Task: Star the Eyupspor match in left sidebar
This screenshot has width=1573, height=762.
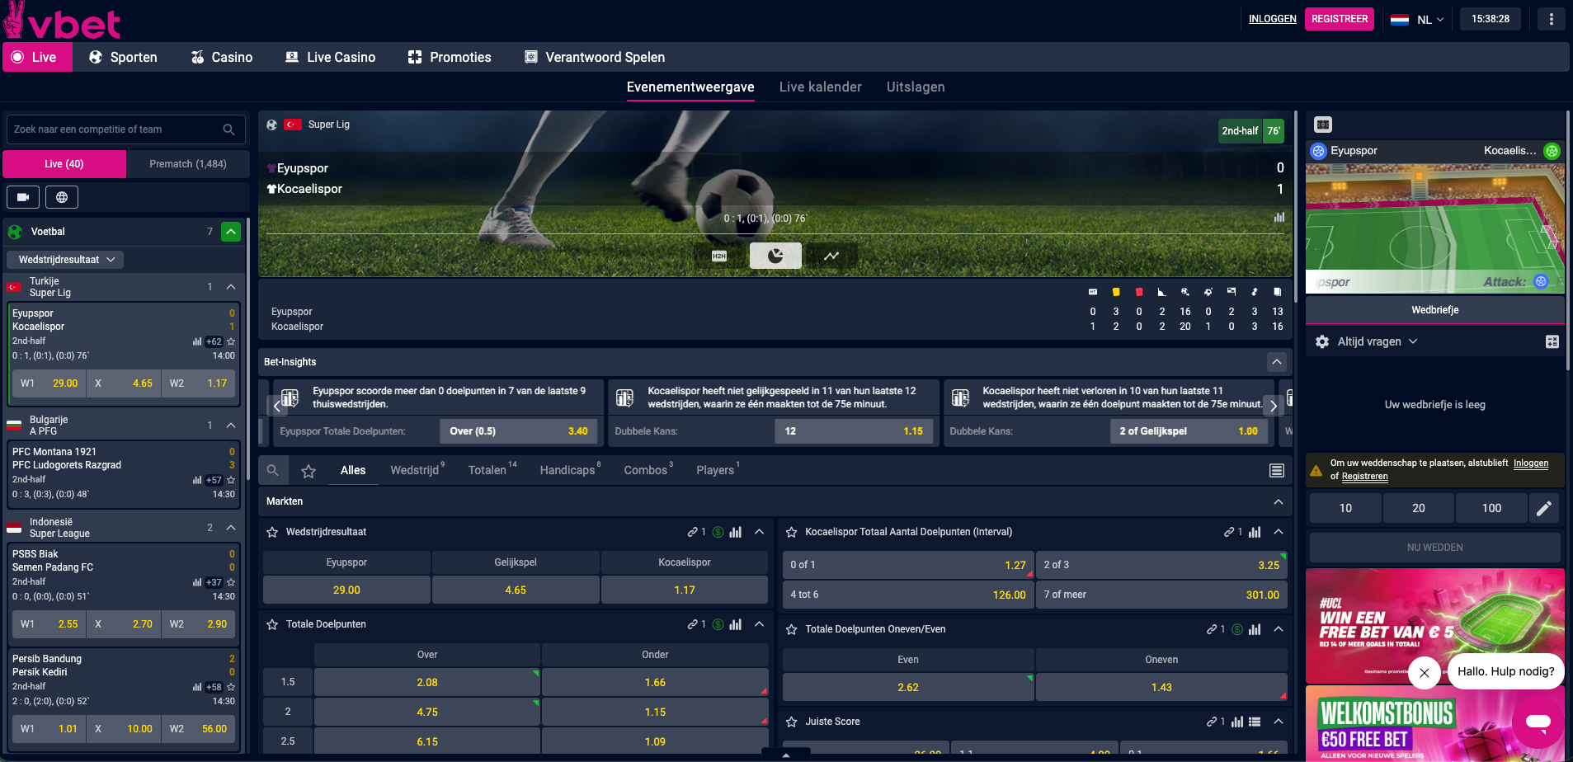Action: point(231,341)
